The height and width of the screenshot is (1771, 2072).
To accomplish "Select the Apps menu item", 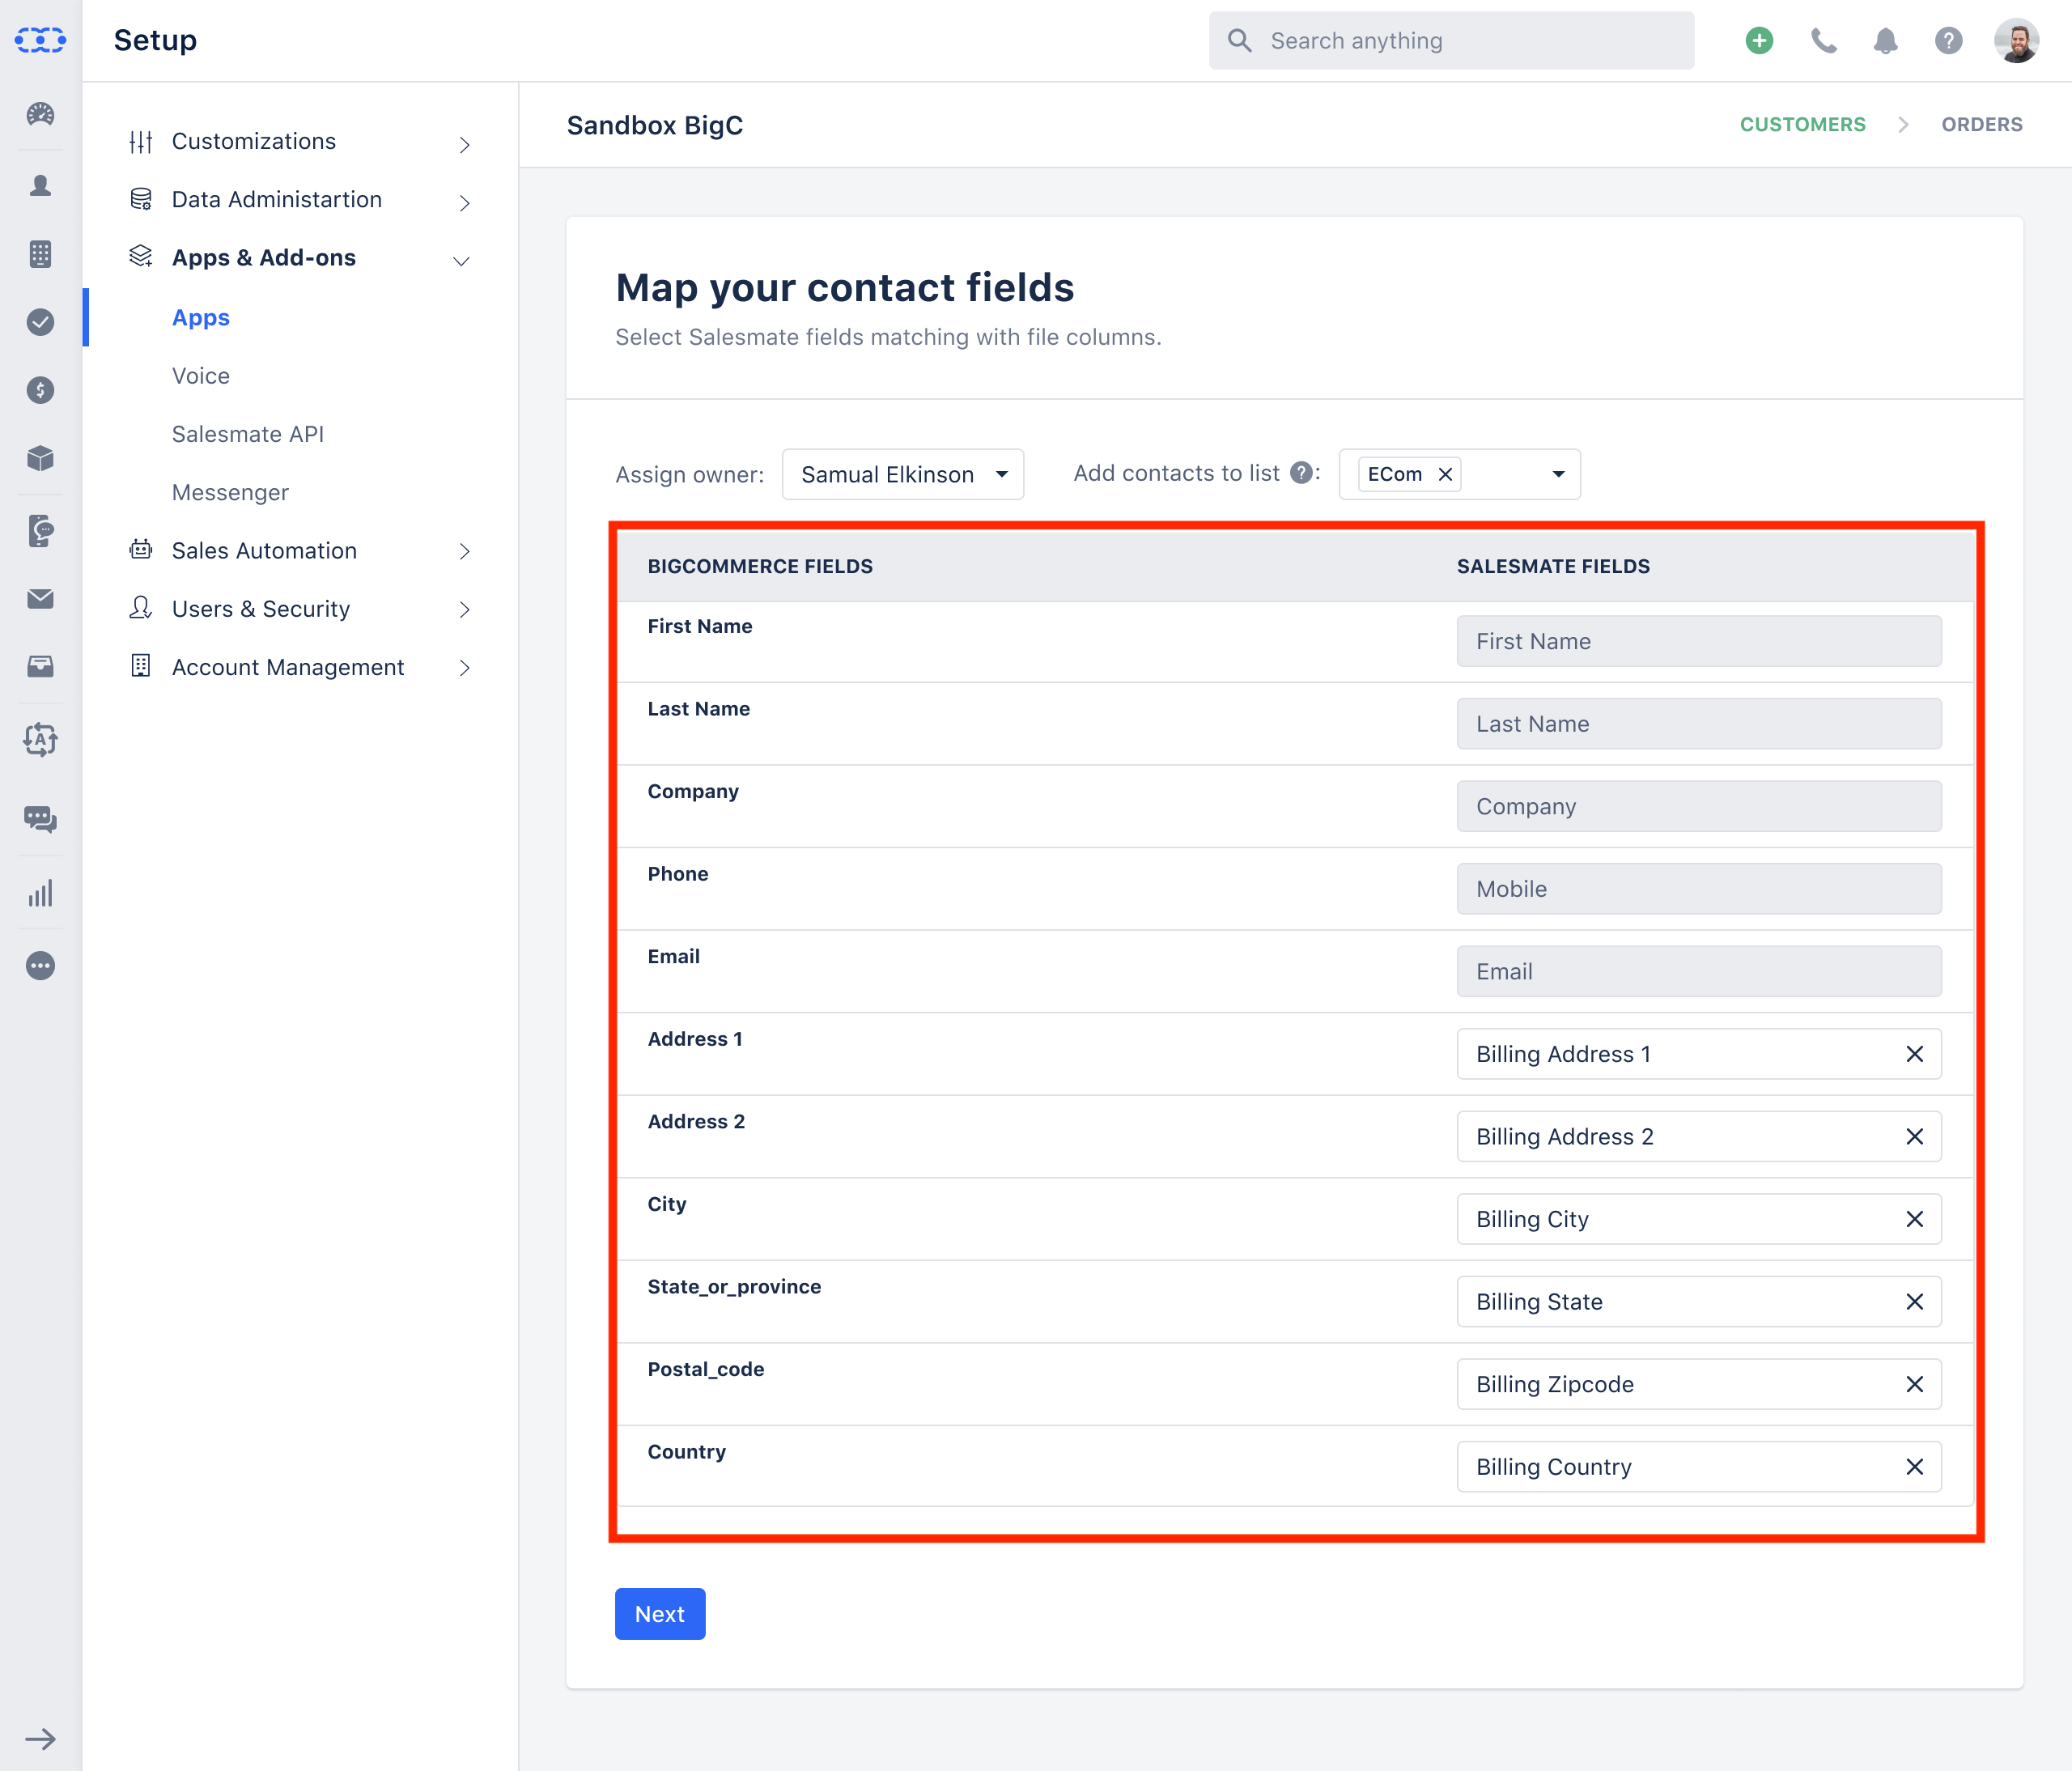I will click(x=201, y=318).
